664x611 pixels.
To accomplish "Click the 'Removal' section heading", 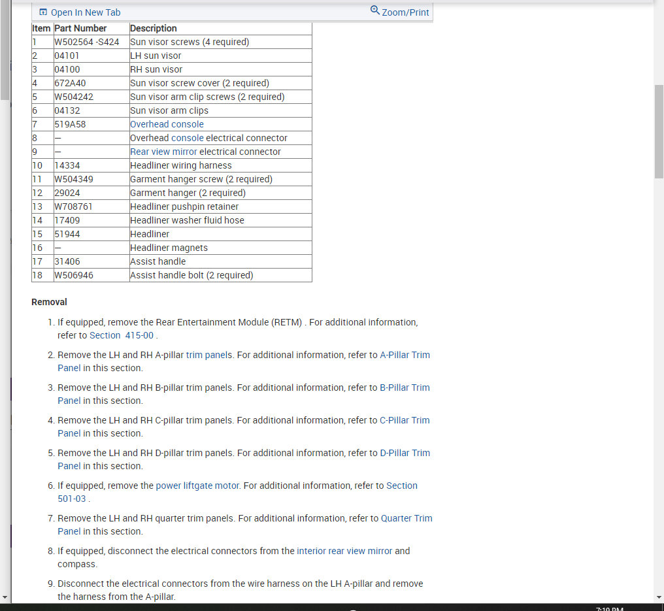I will (49, 302).
